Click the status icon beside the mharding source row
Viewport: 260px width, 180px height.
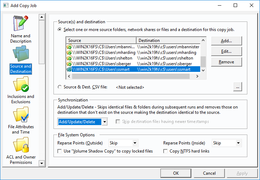click(x=69, y=52)
